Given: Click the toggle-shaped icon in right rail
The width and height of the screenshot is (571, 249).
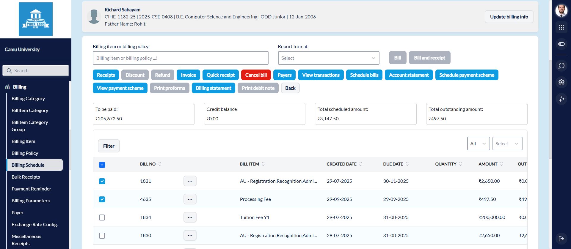Looking at the screenshot, I should [561, 44].
